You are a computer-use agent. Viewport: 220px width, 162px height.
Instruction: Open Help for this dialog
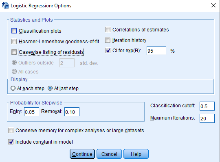136,154
